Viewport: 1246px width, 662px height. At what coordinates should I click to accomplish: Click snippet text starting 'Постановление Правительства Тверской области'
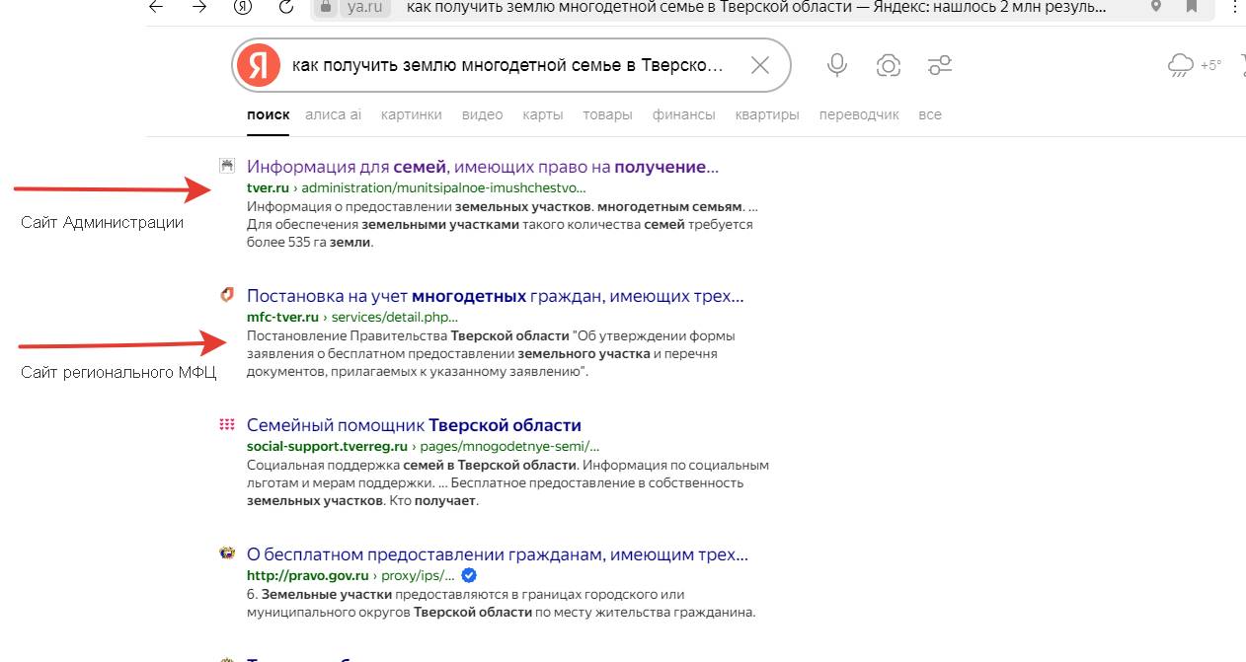[x=490, y=354]
